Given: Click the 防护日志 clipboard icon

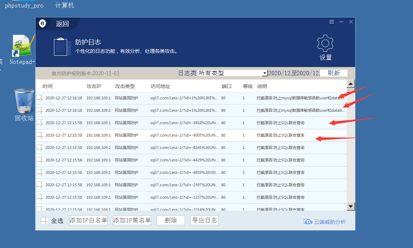Looking at the screenshot, I should click(60, 46).
